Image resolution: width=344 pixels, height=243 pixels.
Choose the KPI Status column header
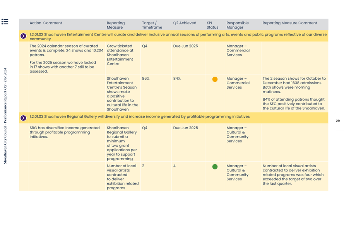212,25
